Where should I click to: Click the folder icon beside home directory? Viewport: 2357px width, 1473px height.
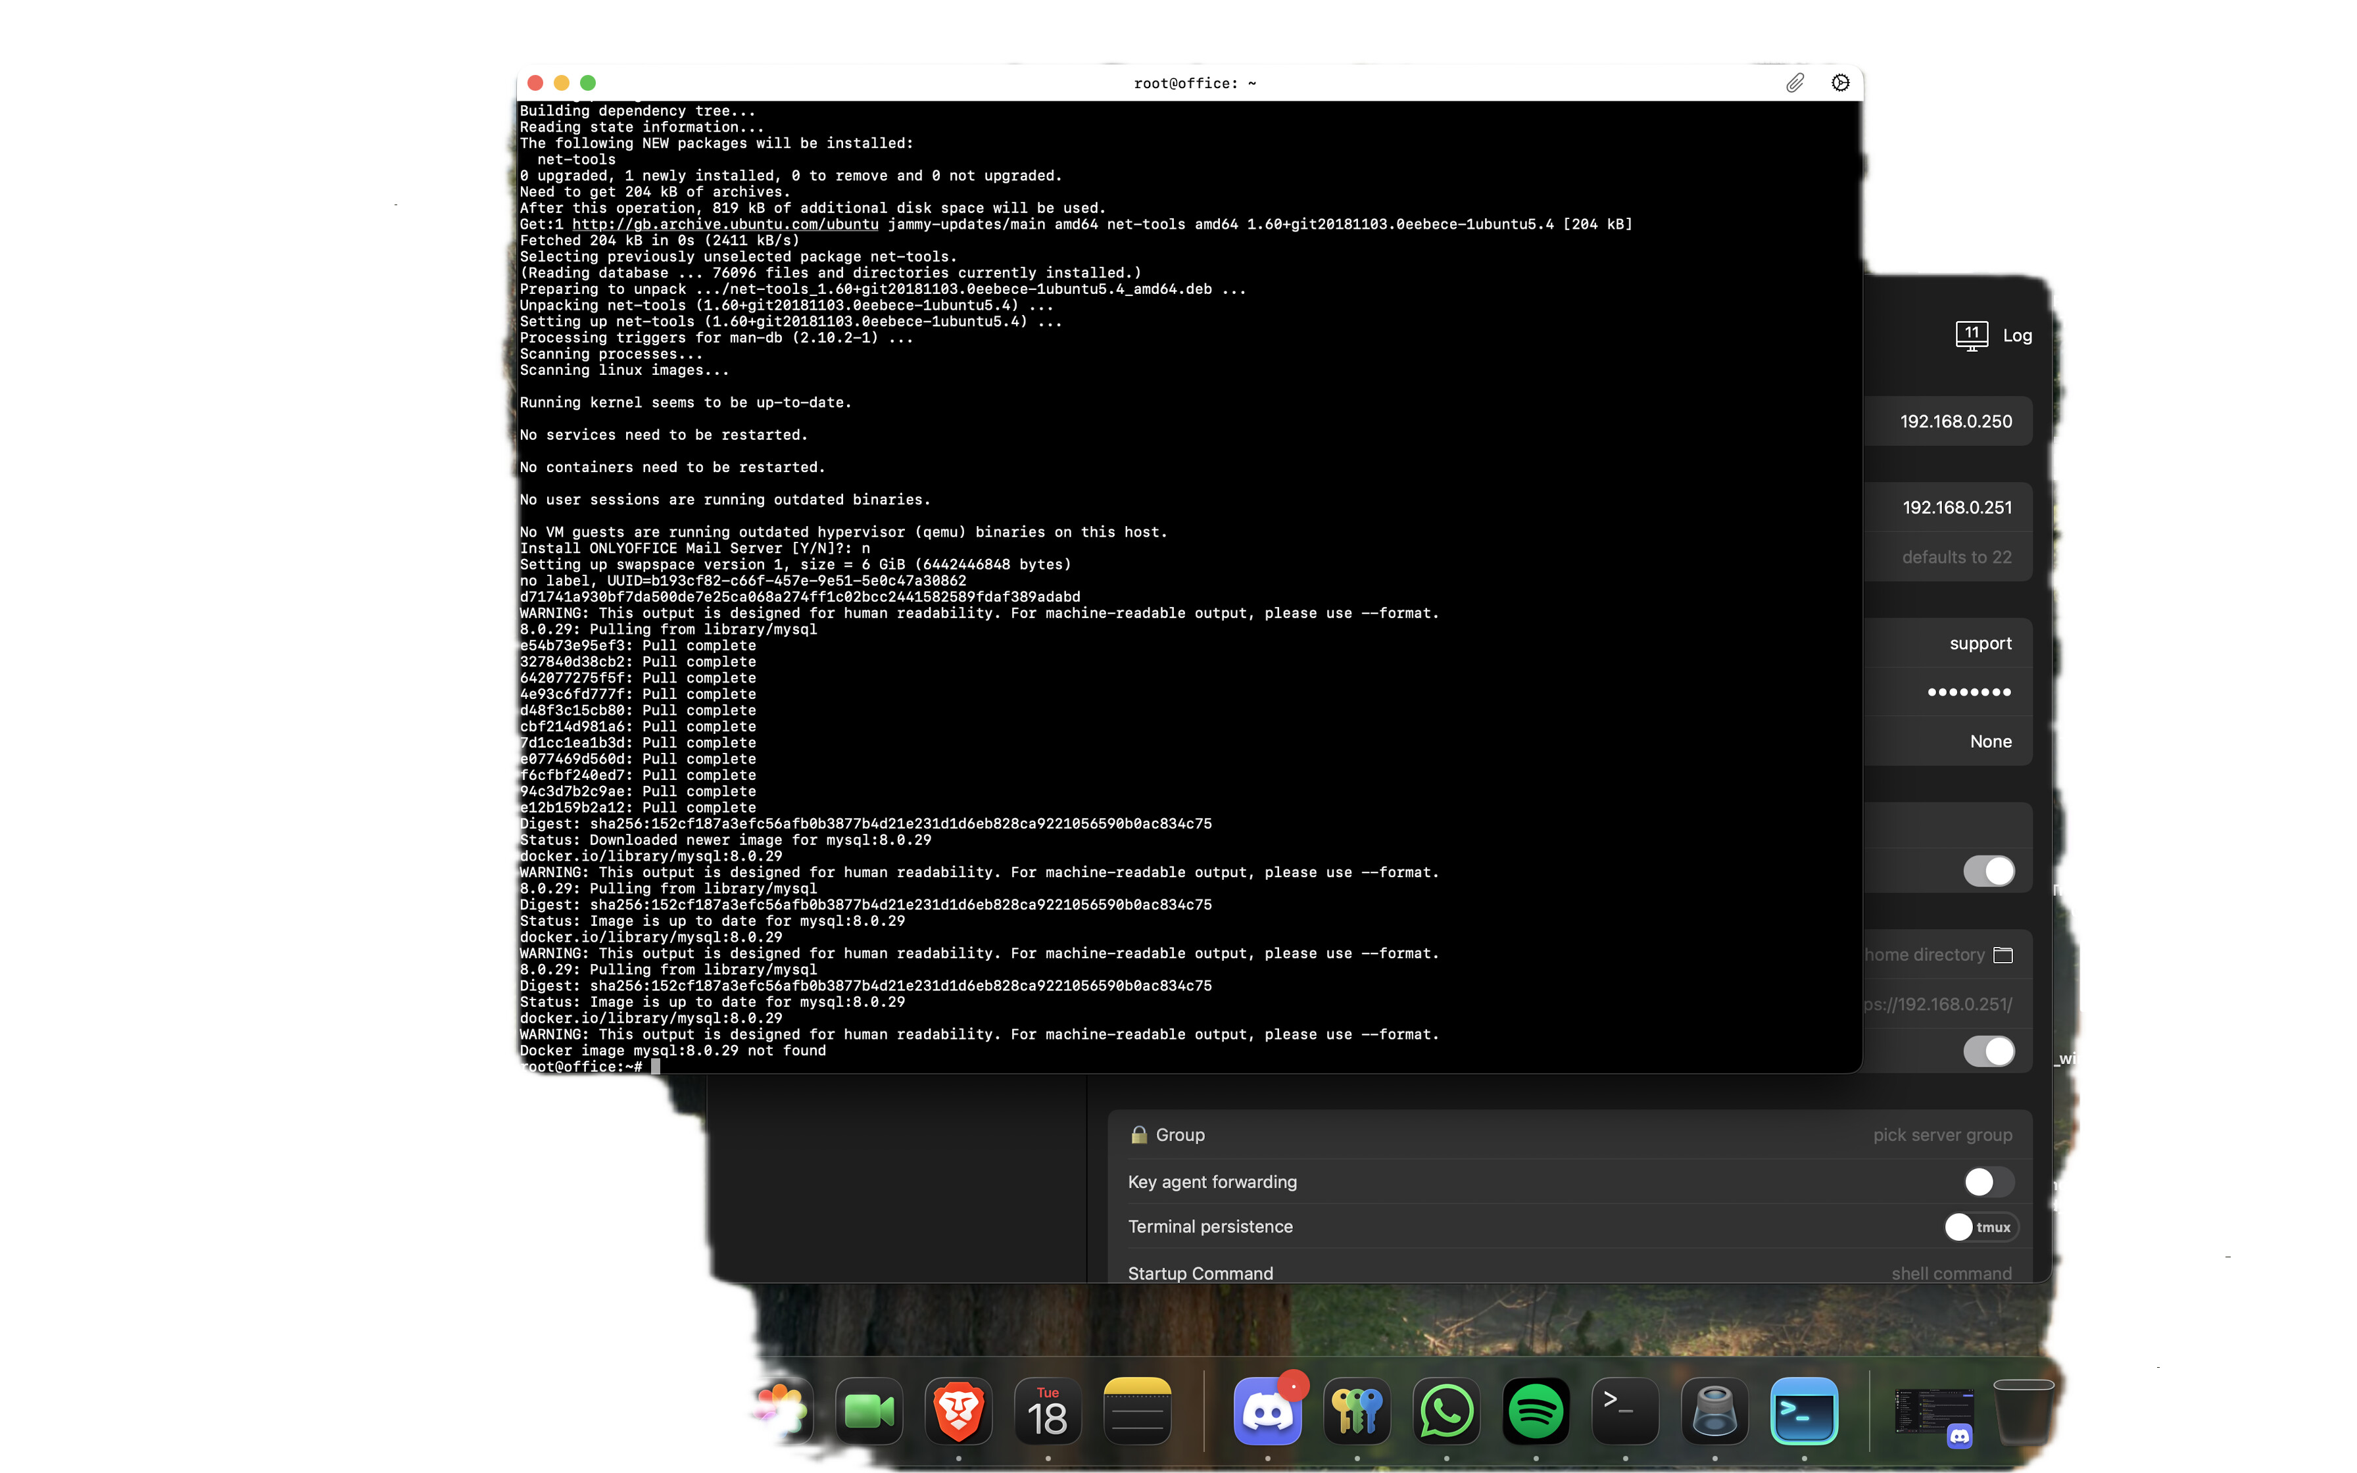coord(2003,955)
